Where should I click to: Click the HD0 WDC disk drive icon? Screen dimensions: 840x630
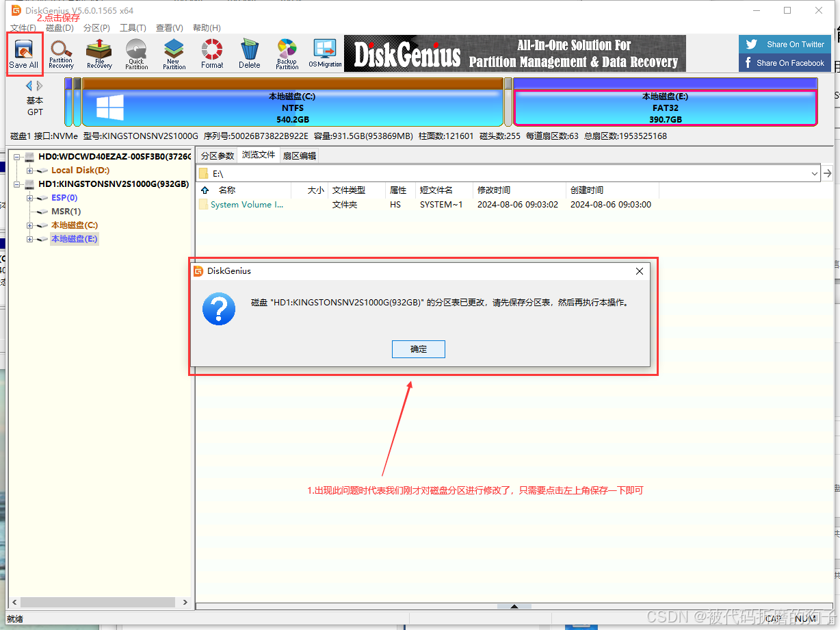[x=29, y=157]
